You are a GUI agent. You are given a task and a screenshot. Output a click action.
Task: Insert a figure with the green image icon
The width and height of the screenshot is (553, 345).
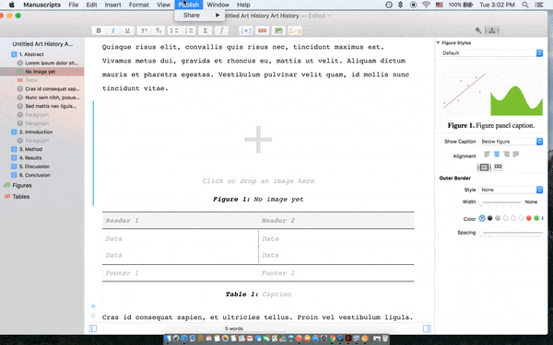[x=278, y=30]
